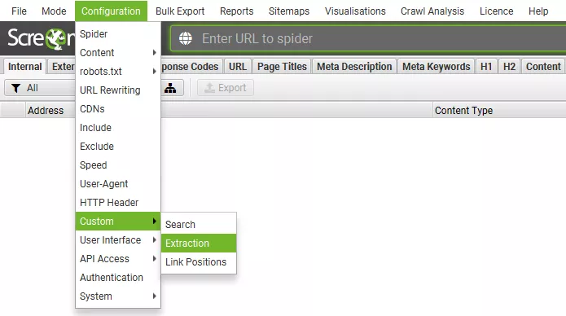Screen dimensions: 566x316
Task: Click the Enter URL to spider field
Action: pyautogui.click(x=368, y=38)
